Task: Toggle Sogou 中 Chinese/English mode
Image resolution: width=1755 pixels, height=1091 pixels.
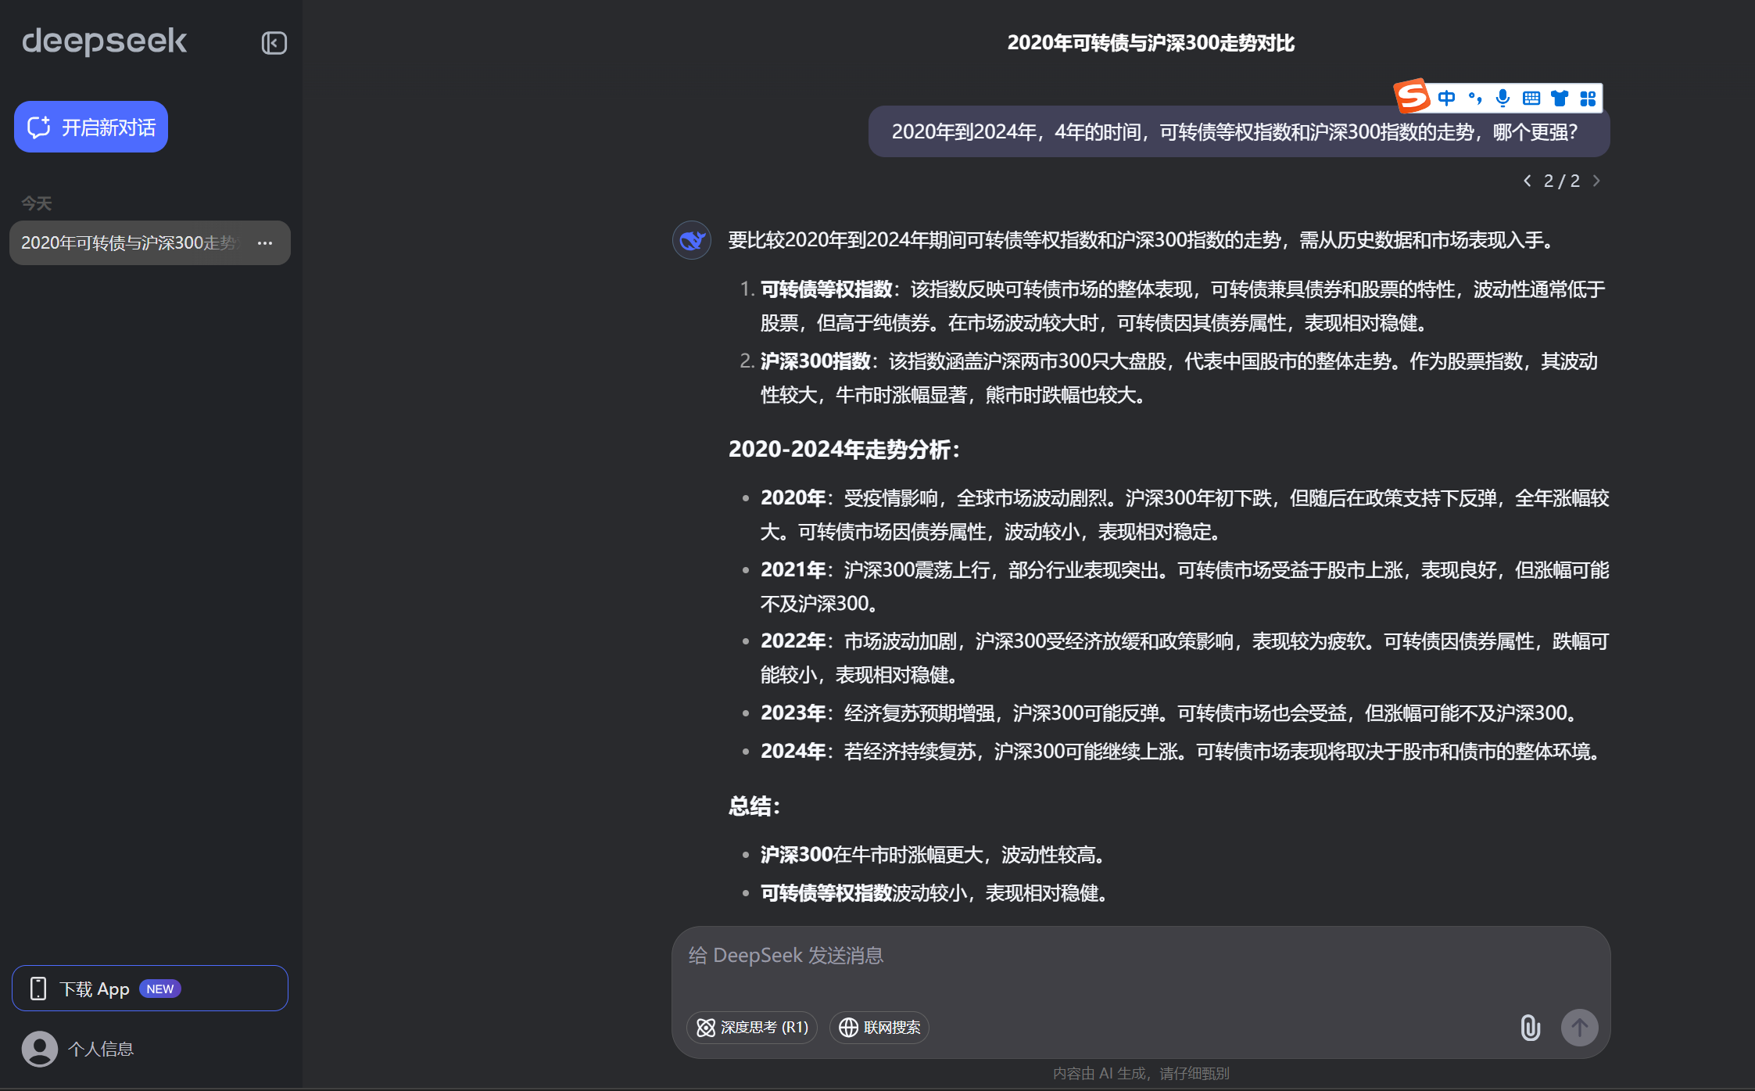Action: [1446, 98]
